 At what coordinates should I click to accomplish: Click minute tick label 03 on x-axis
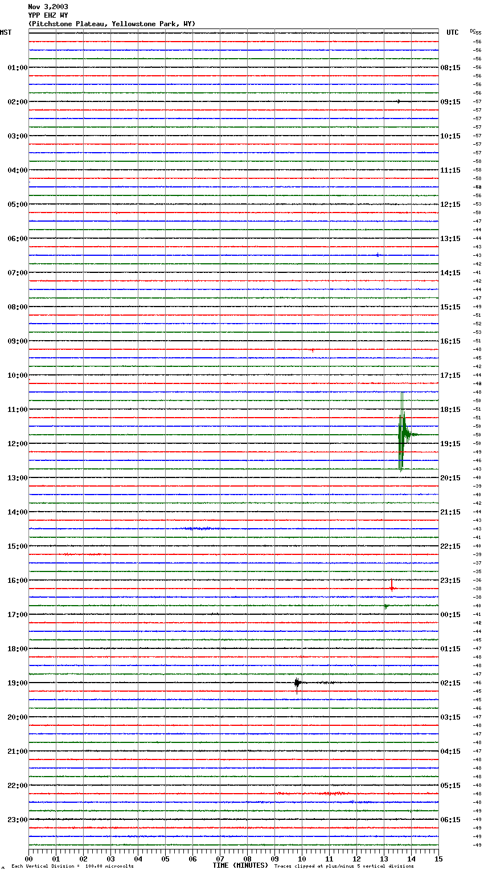[111, 859]
